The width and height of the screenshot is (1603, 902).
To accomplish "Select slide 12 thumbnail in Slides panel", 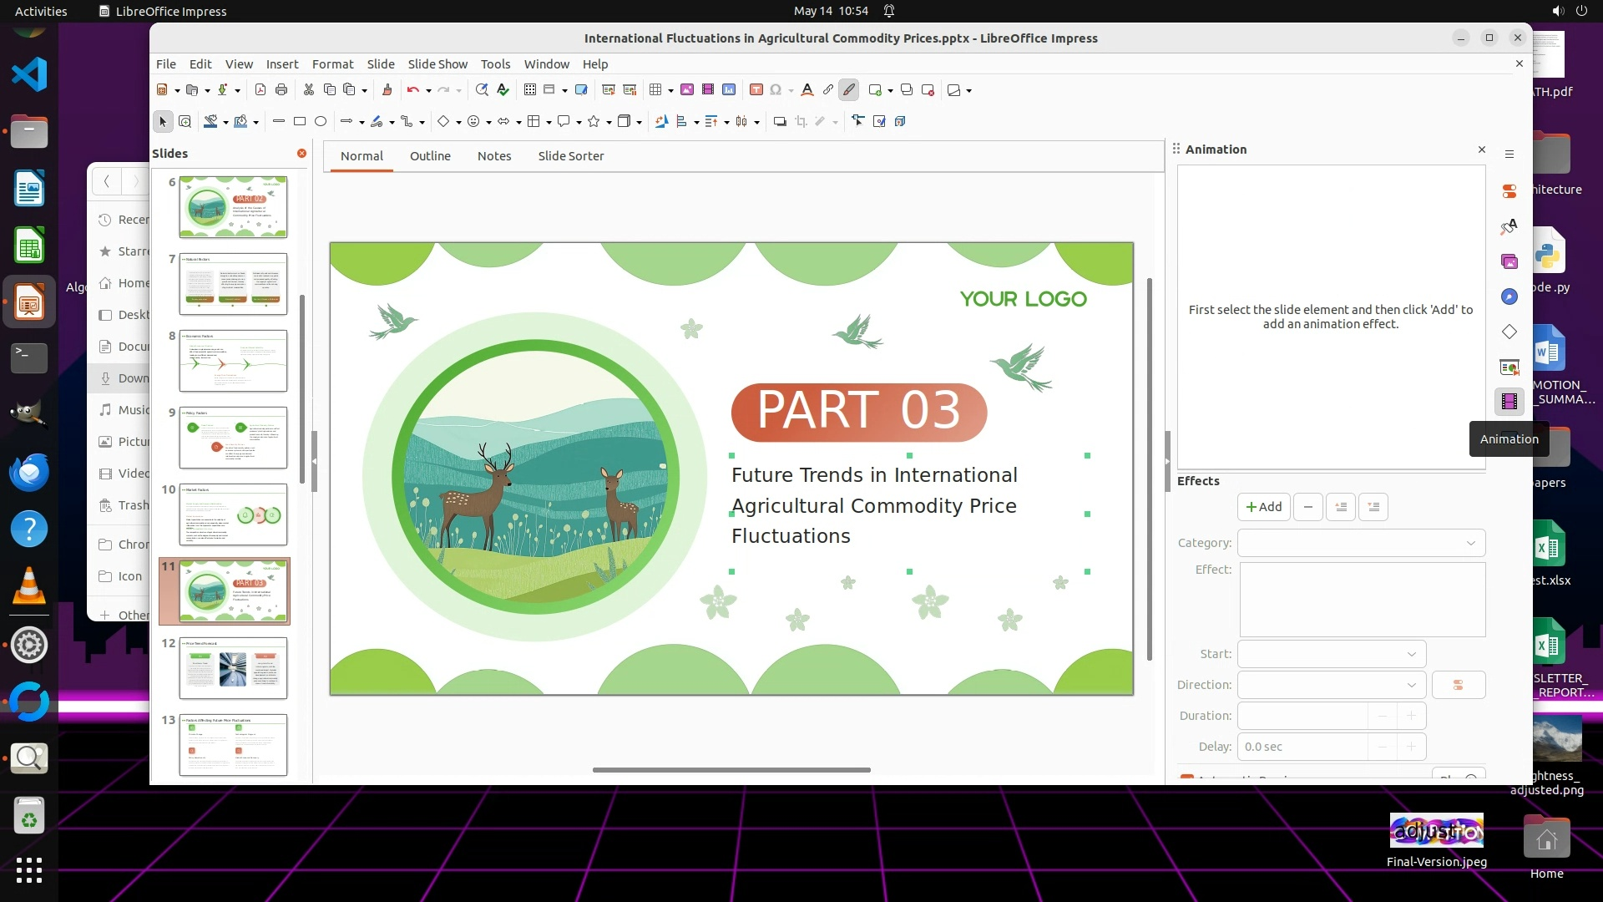I will [x=233, y=668].
